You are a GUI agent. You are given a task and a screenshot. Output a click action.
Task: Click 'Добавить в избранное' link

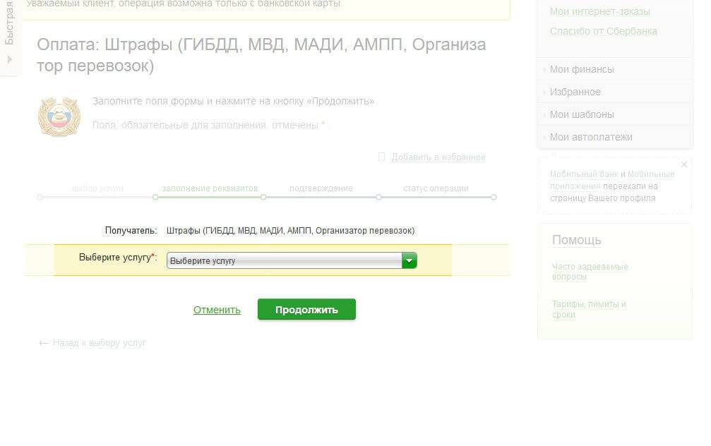438,157
